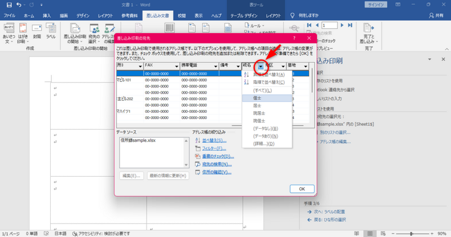Image resolution: width=451 pixels, height=237 pixels.
Task: Click the barcode field icon in ribbon
Action: [x=170, y=28]
